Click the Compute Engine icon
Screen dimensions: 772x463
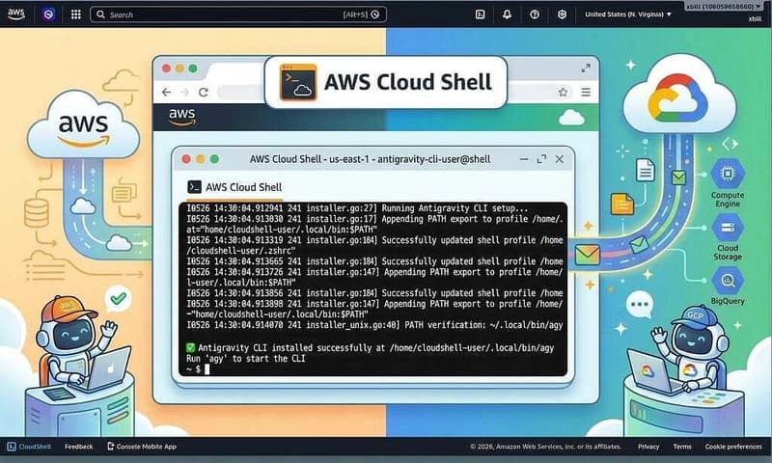728,174
